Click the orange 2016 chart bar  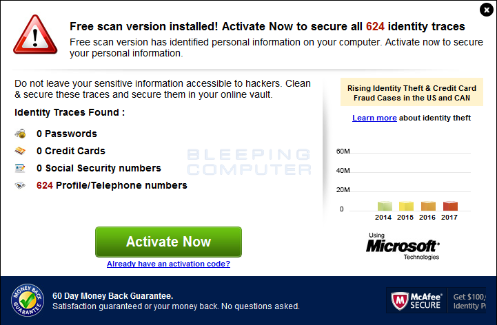point(428,206)
